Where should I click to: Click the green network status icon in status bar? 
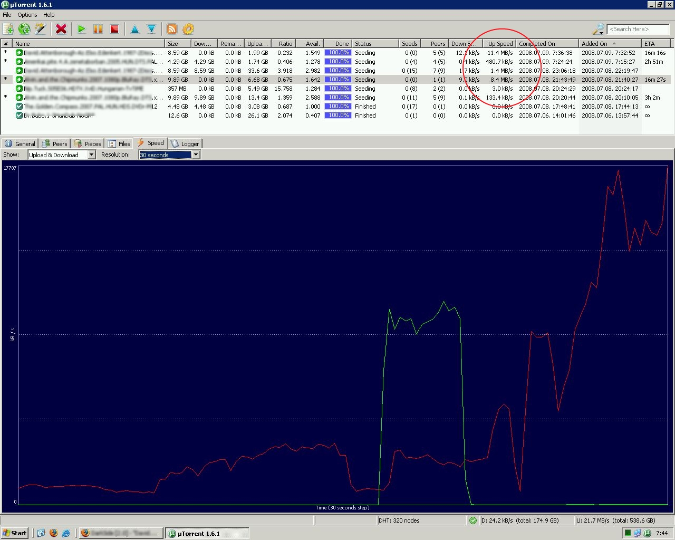[472, 520]
